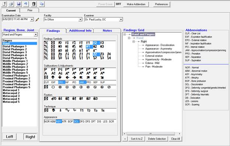Open the Findings tab
This screenshot has height=146, width=230.
click(53, 31)
